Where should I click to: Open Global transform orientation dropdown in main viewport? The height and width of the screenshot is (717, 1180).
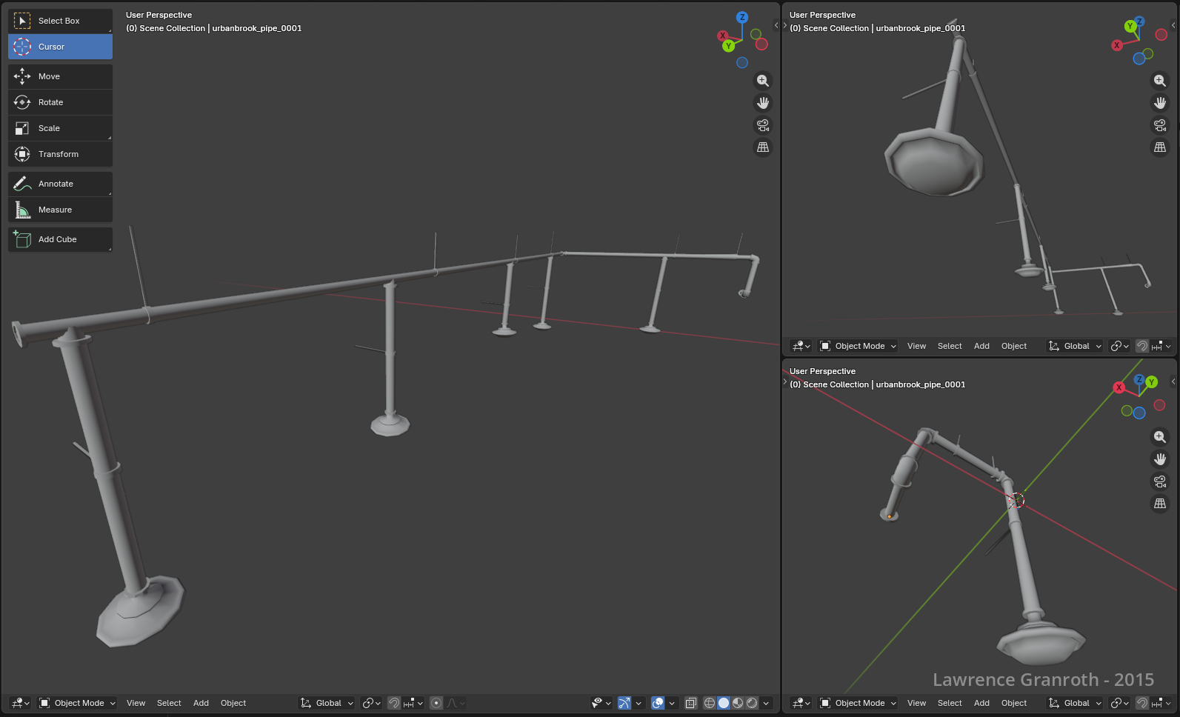click(327, 703)
